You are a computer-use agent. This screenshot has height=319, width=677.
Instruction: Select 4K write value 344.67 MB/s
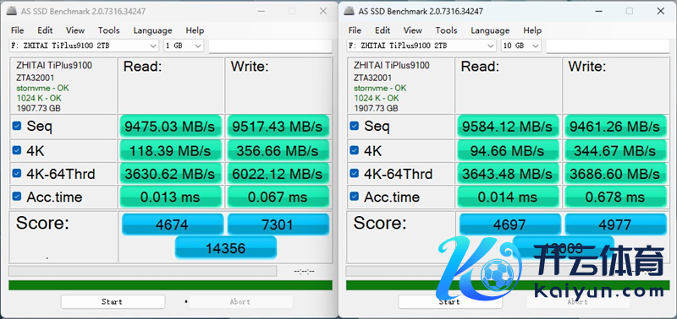pyautogui.click(x=615, y=151)
